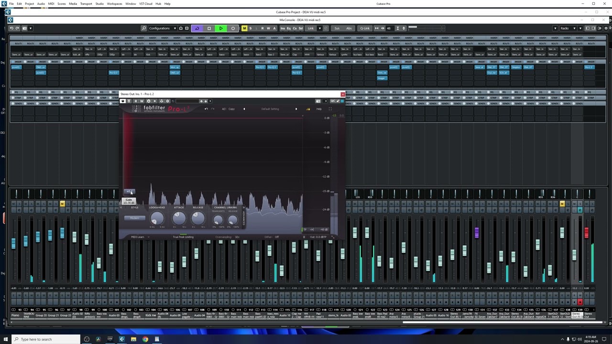Activate the Cycle loop transport button
Screen dimensions: 612x344
(197, 28)
